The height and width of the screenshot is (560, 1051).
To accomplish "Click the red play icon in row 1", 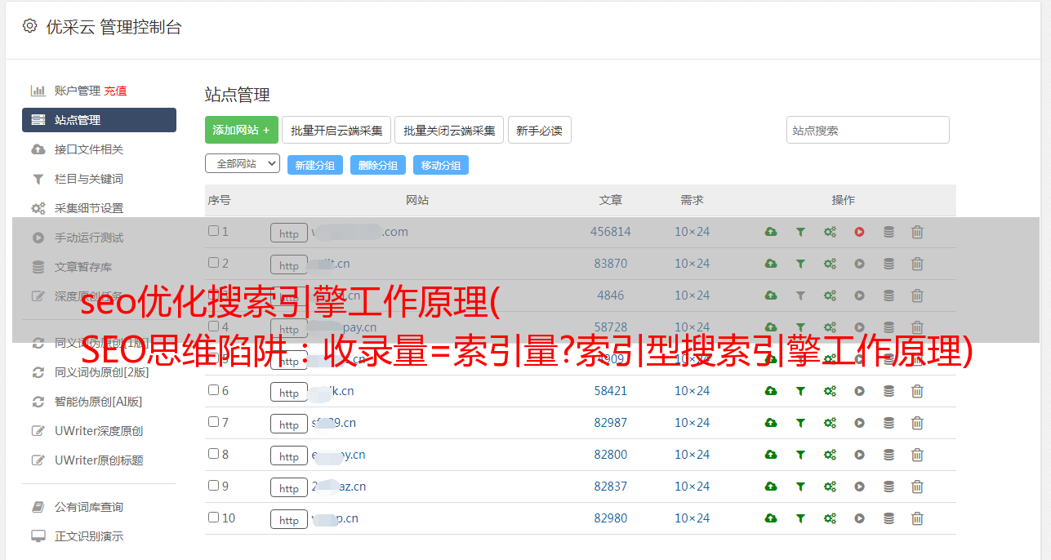I will tap(859, 232).
